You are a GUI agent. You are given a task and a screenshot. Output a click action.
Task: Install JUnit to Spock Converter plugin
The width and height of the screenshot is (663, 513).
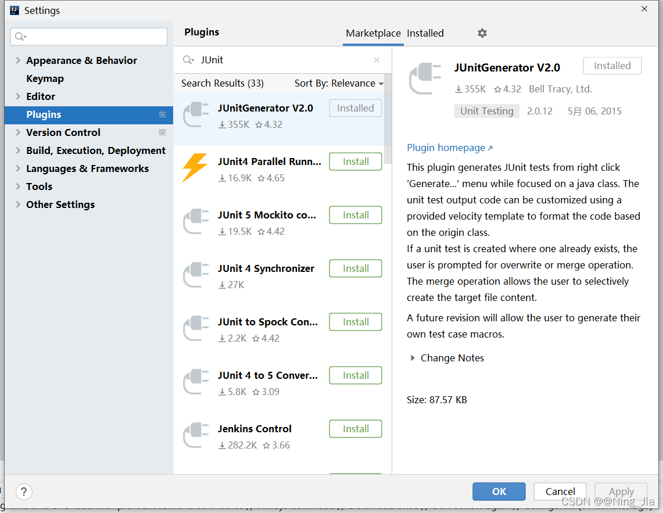356,322
